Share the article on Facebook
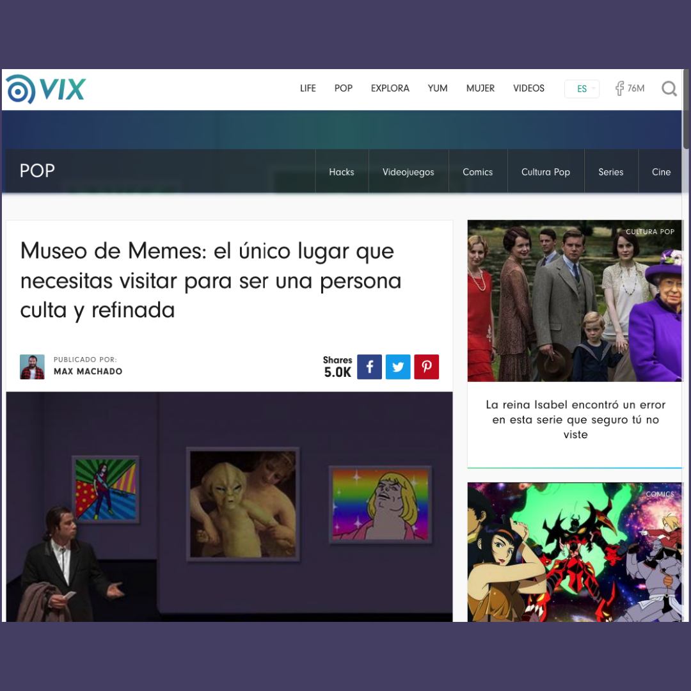Image resolution: width=691 pixels, height=691 pixels. (x=369, y=367)
